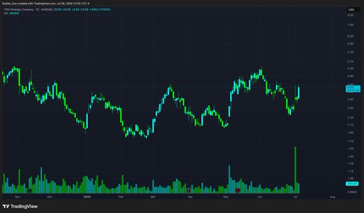364x213 pixels.
Task: Click the 1.28 price level label
Action: [350, 164]
